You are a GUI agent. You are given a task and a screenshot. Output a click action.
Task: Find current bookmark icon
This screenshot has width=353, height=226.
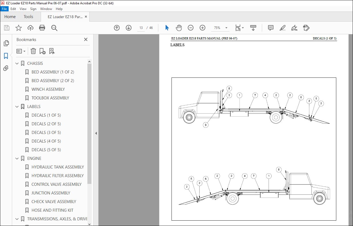52,51
